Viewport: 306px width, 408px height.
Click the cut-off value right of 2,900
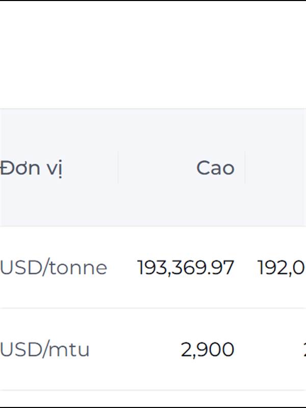304,349
